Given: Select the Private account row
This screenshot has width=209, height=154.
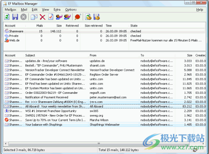Looking at the screenshot, I should tap(104, 36).
